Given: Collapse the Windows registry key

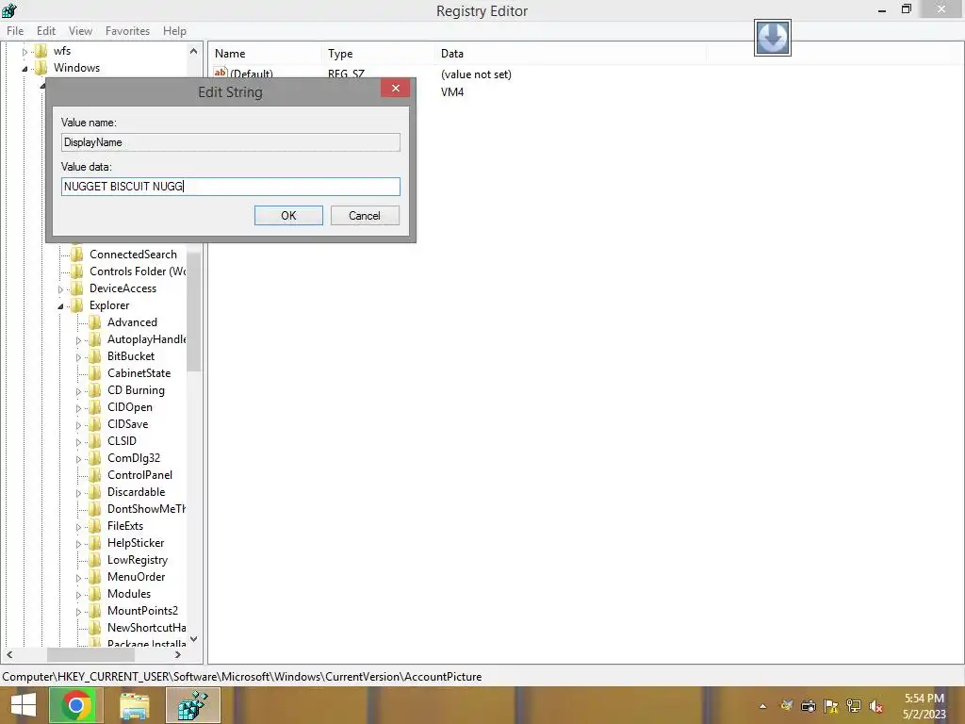Looking at the screenshot, I should 25,69.
